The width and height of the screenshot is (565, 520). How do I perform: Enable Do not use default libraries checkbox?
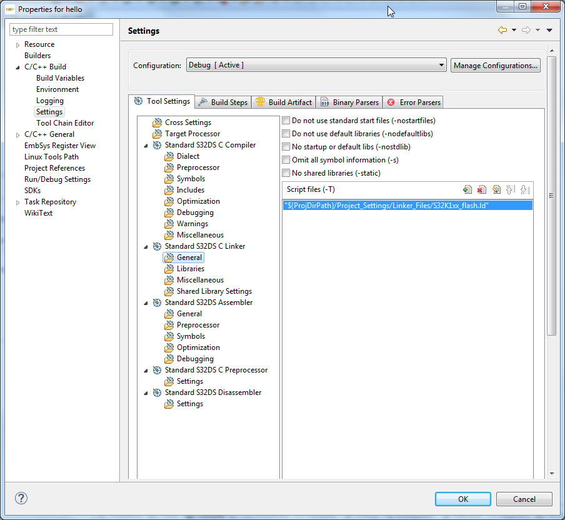coord(286,134)
